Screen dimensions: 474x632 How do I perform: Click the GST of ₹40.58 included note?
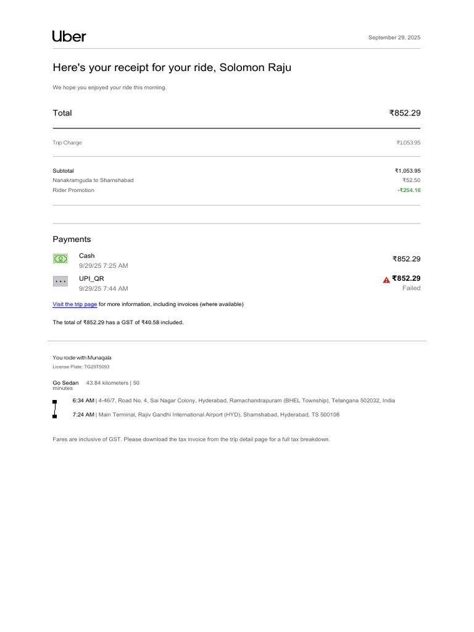[x=118, y=322]
